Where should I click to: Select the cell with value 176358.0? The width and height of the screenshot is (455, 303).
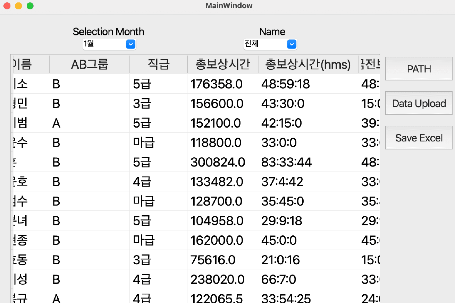pyautogui.click(x=223, y=84)
